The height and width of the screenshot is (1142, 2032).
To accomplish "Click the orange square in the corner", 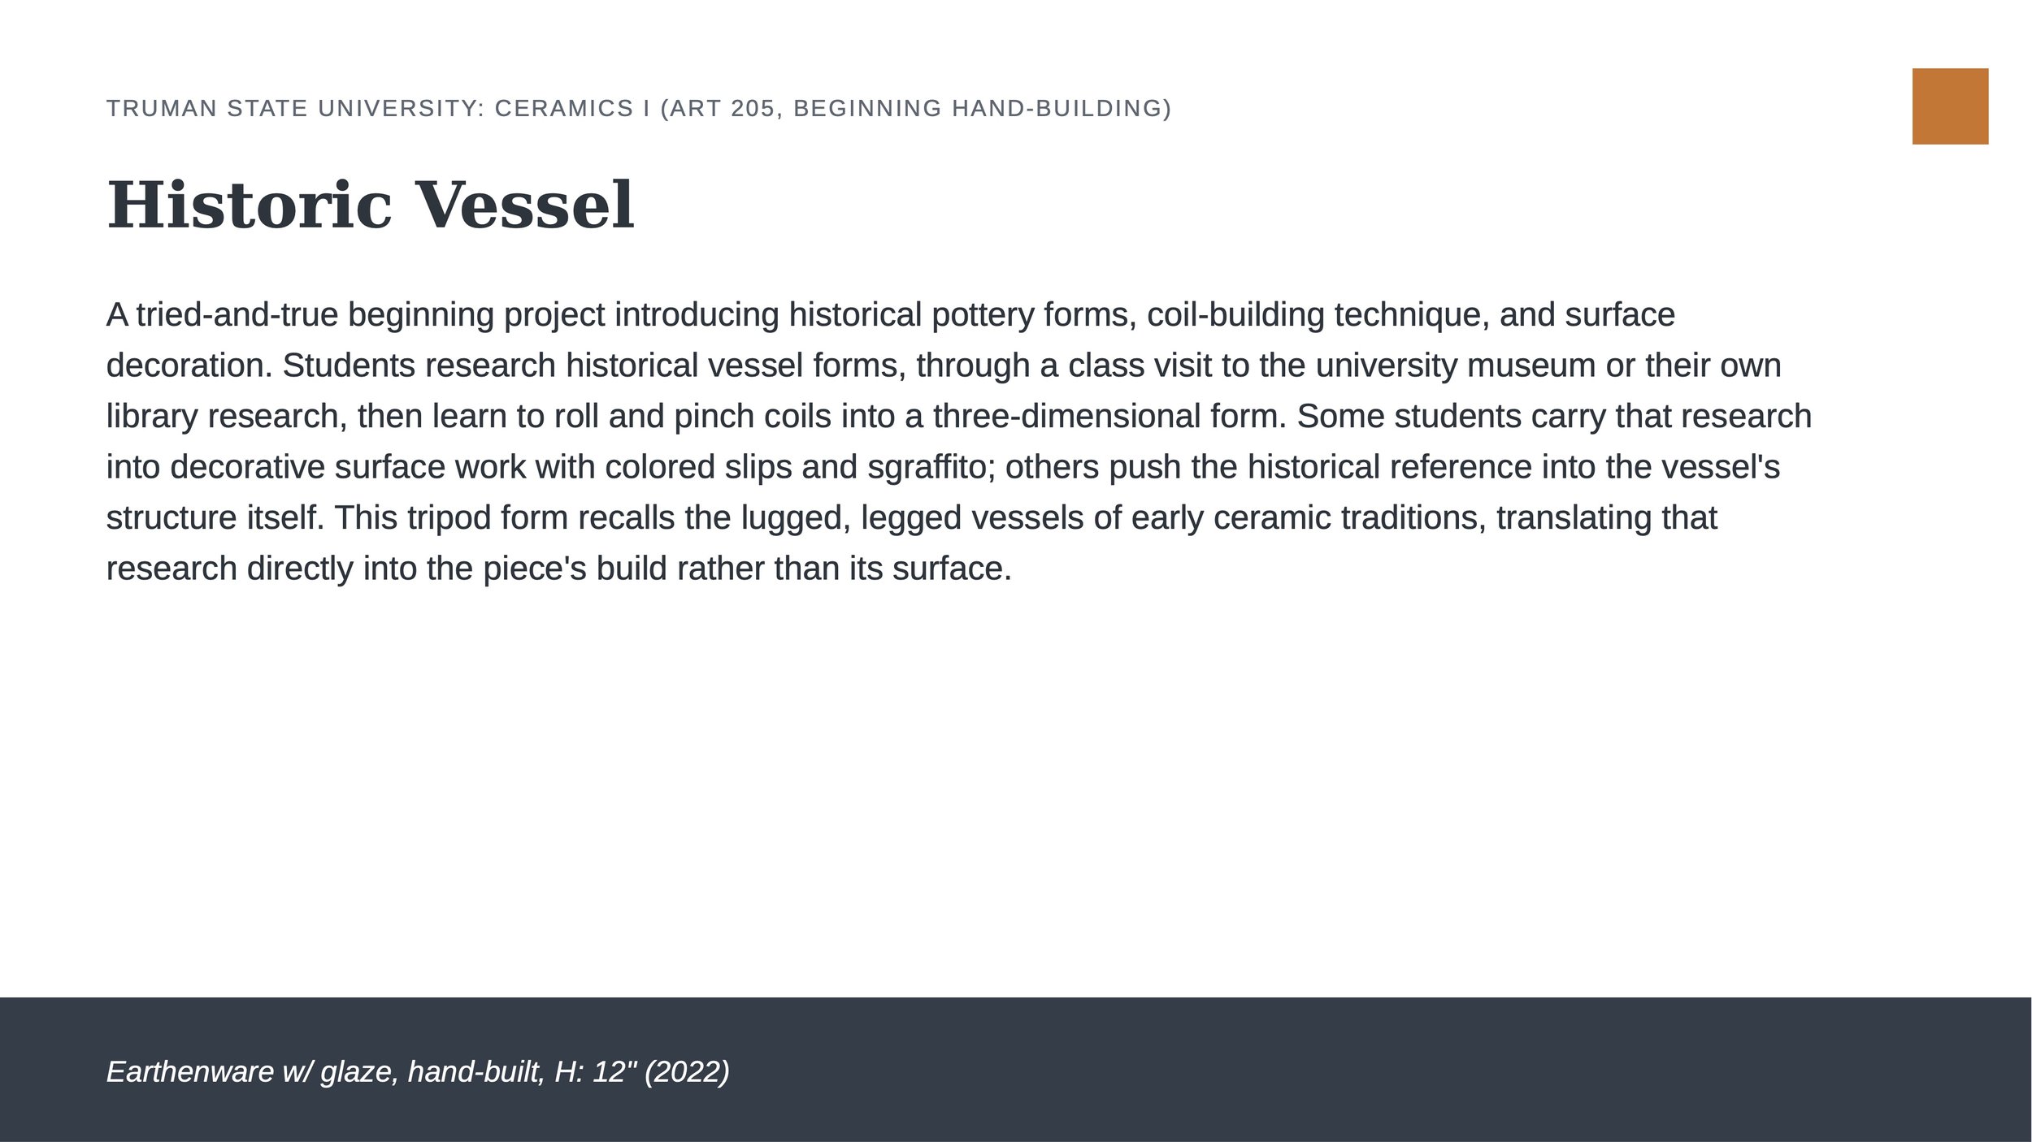I will pyautogui.click(x=1950, y=106).
